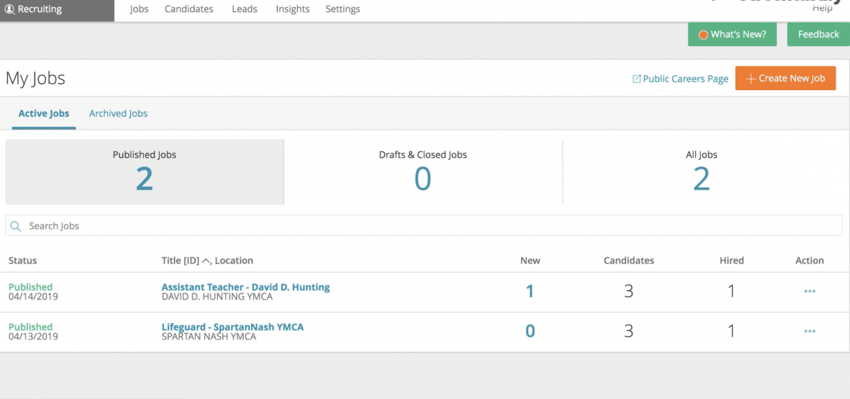Viewport: 850px width, 399px height.
Task: Click the external link icon for Careers Page
Action: (x=636, y=79)
